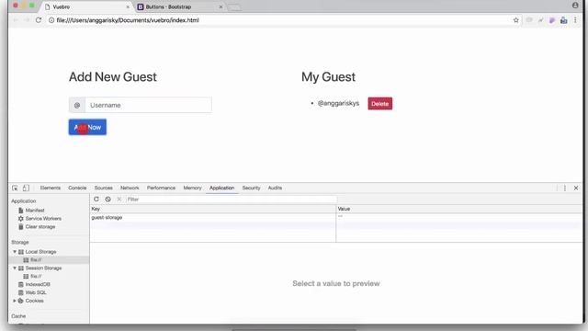
Task: Open DevTools customize three-dot menu
Action: (x=565, y=188)
